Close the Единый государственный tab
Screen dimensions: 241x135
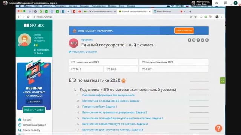pos(150,12)
